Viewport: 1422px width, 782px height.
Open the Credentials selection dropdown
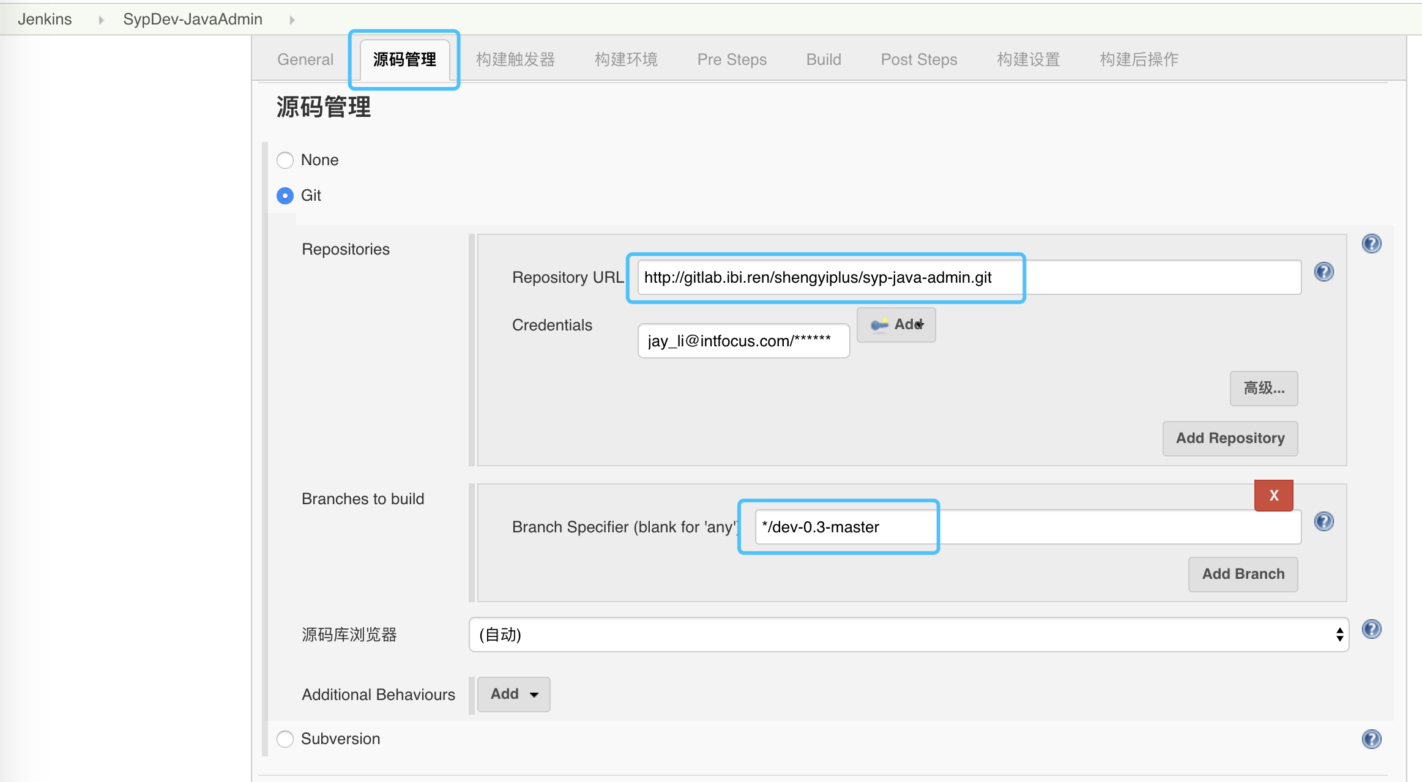743,341
